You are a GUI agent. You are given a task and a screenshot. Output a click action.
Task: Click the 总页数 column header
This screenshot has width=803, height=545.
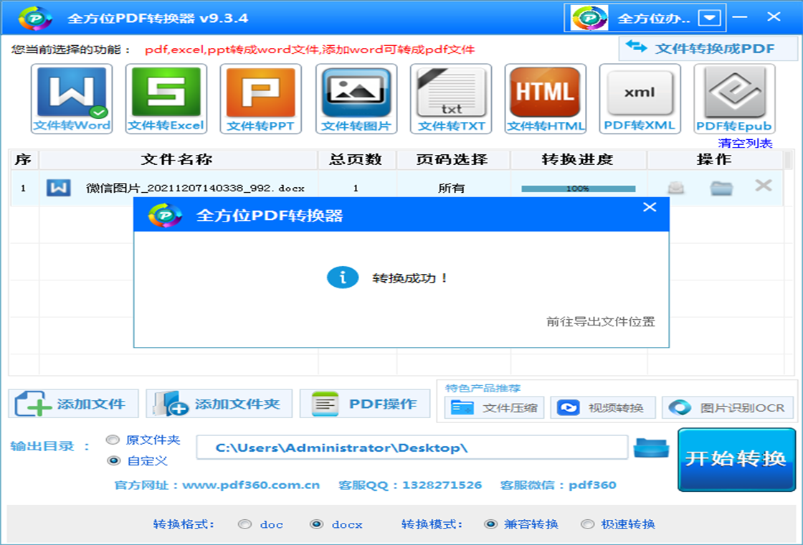pos(356,159)
